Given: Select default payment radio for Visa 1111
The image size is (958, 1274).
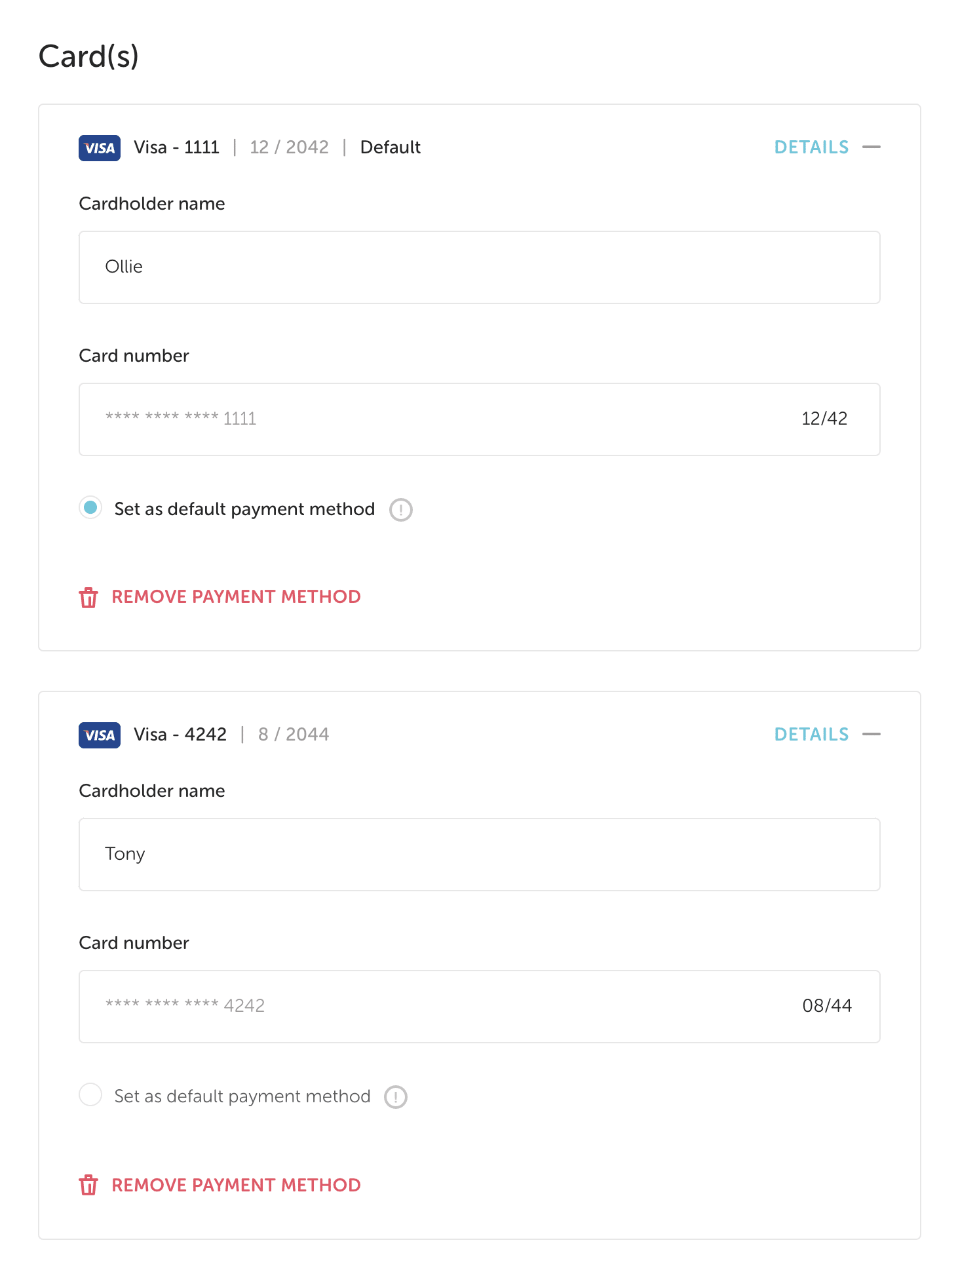Looking at the screenshot, I should click(x=90, y=508).
